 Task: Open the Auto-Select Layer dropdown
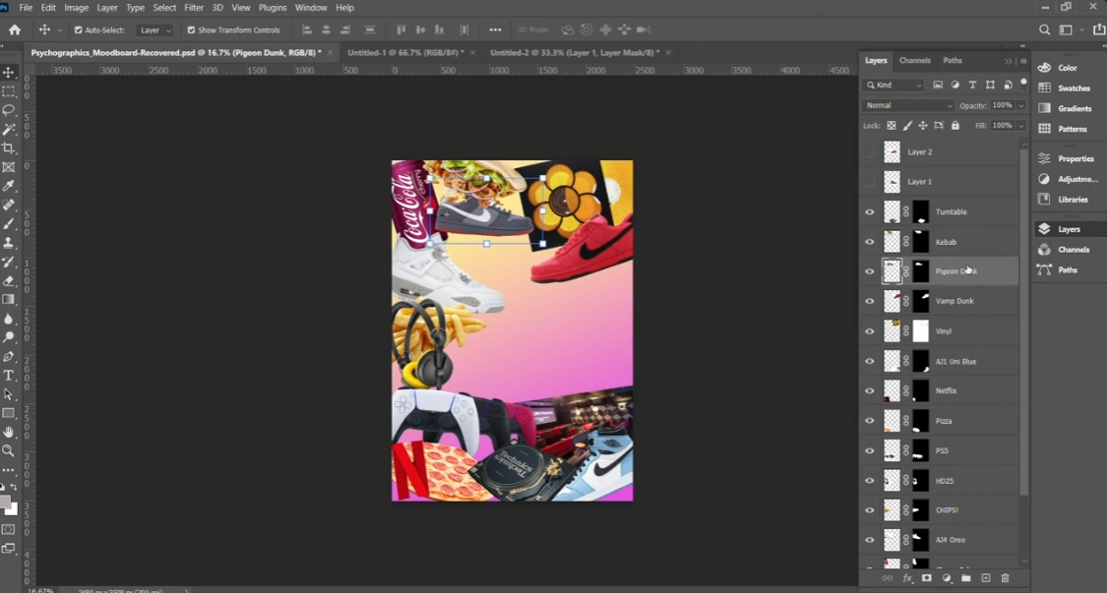154,30
